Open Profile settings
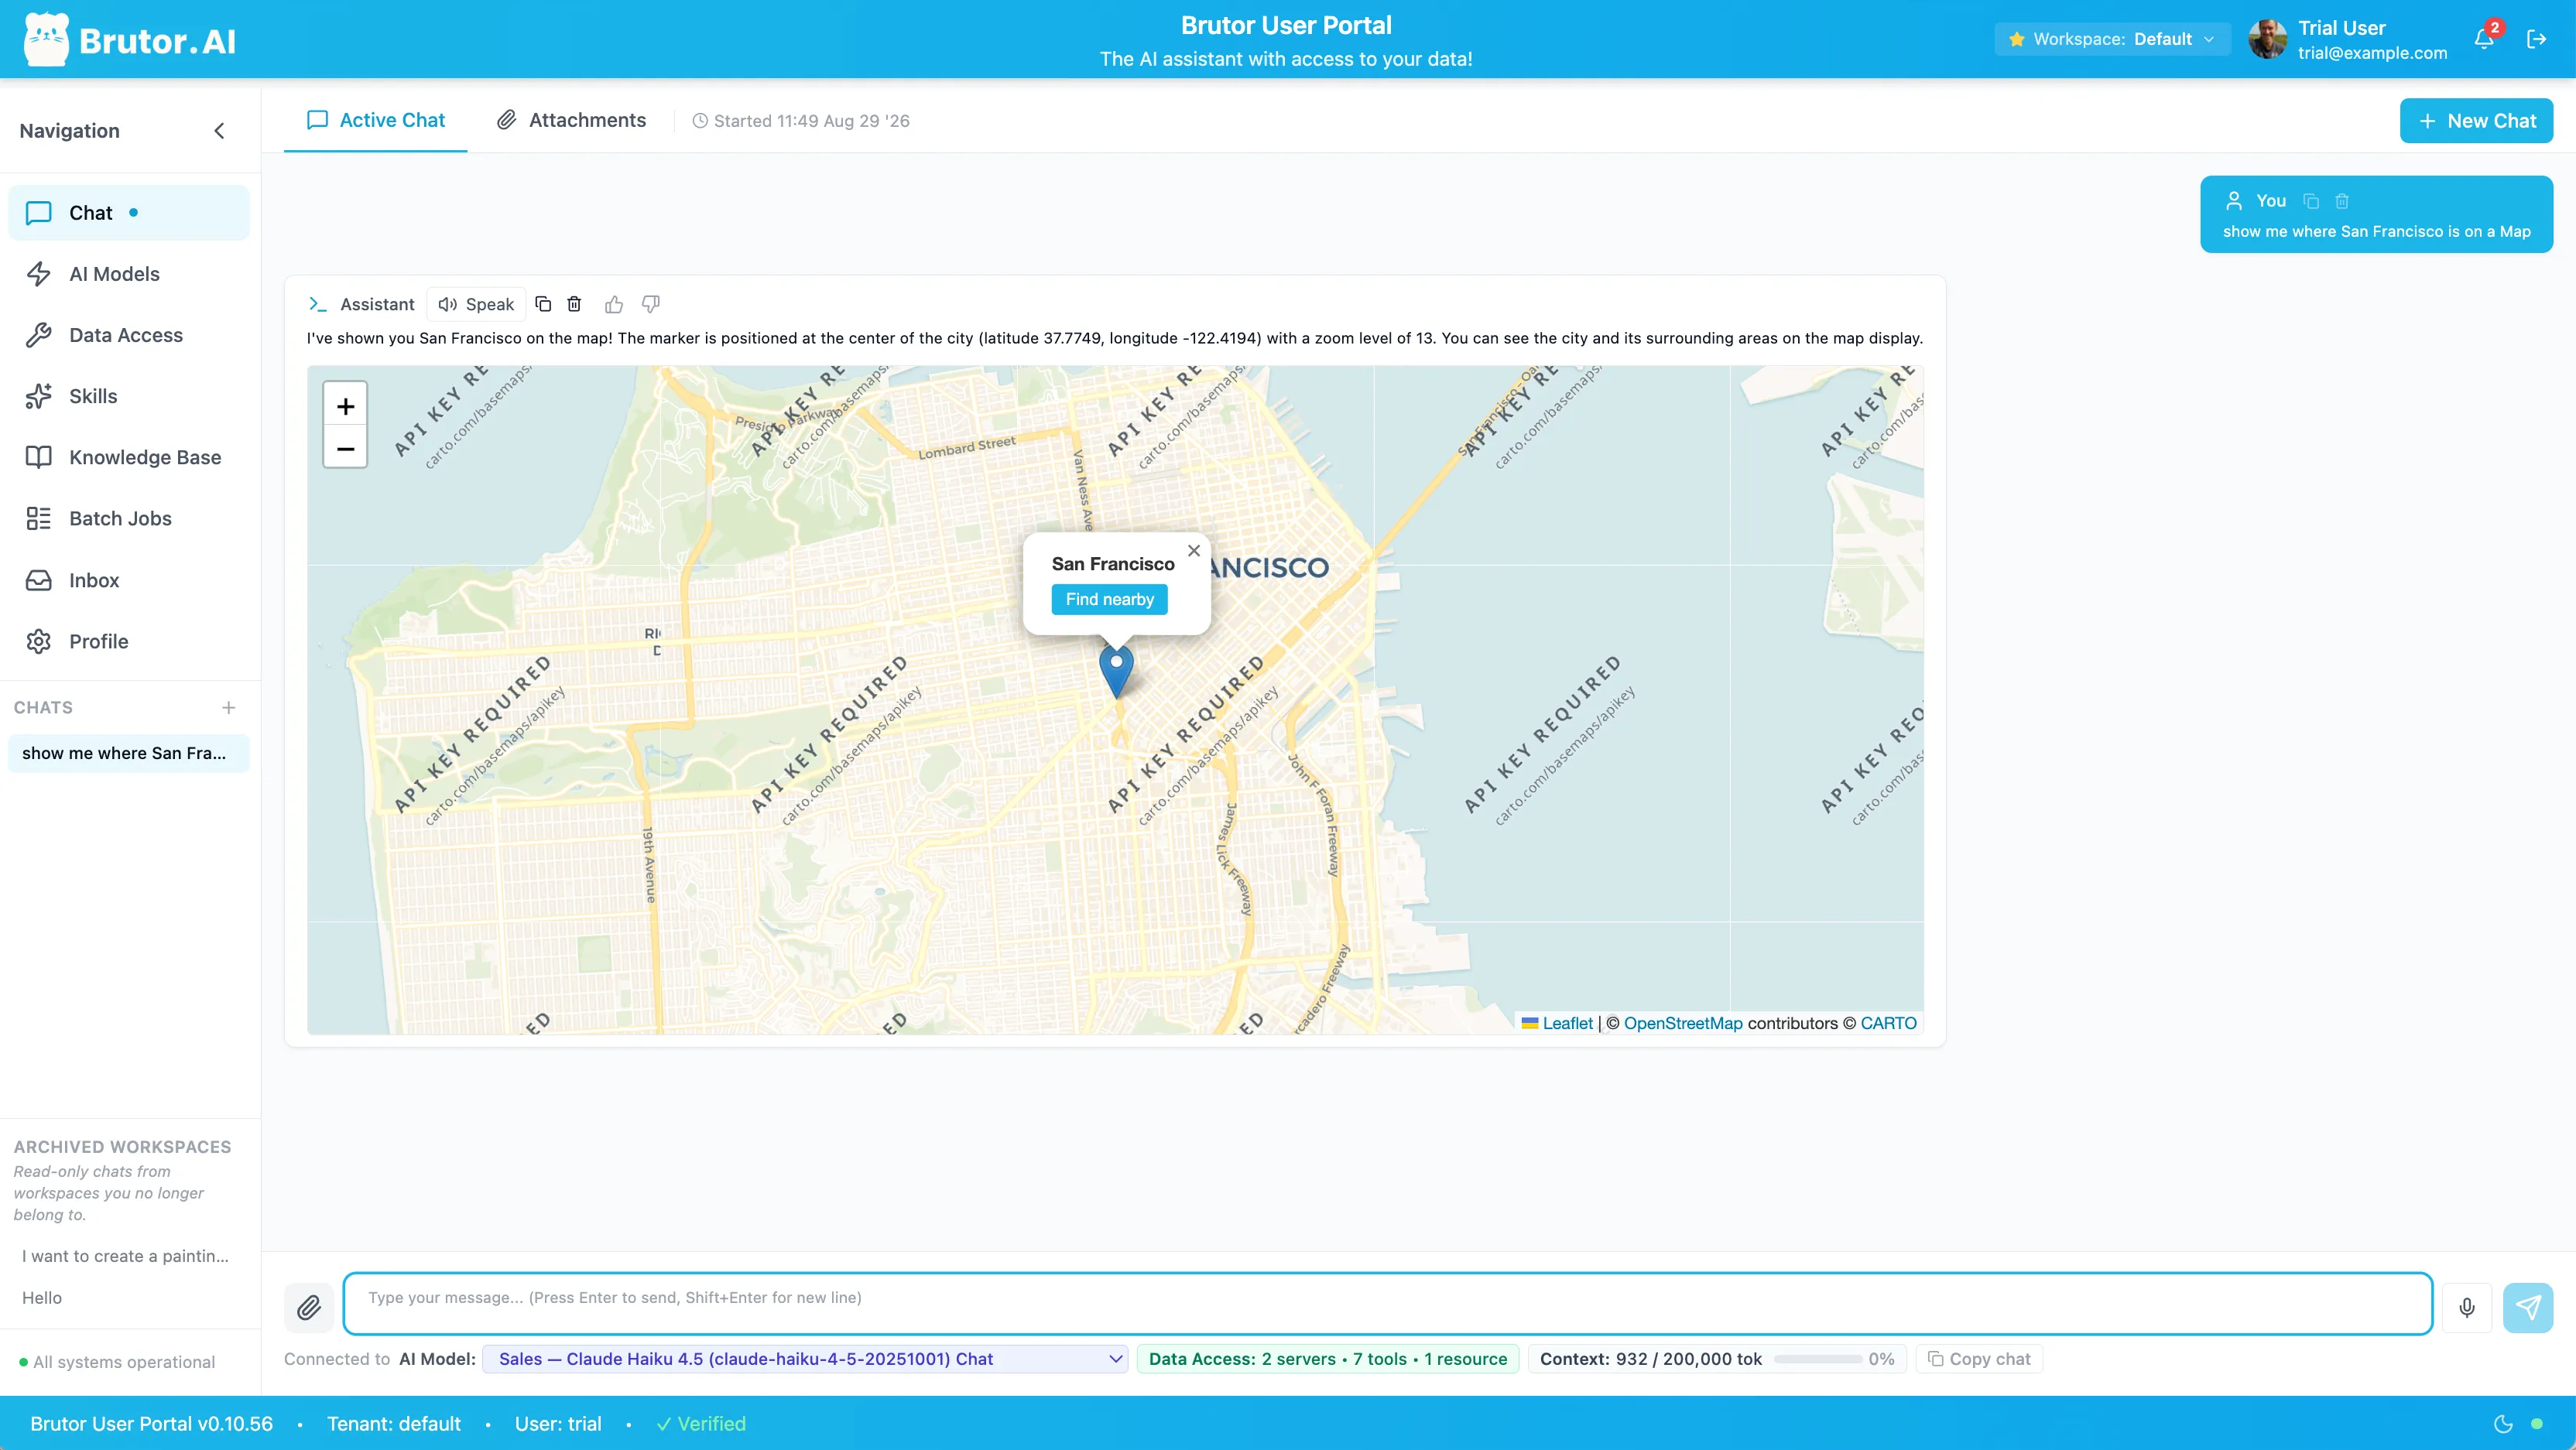The height and width of the screenshot is (1450, 2576). pyautogui.click(x=128, y=641)
